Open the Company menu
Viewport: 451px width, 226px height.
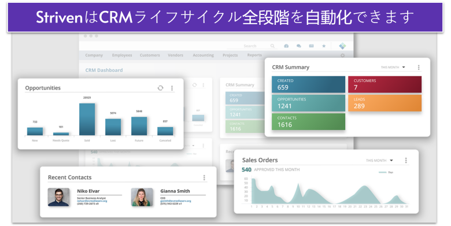(94, 55)
